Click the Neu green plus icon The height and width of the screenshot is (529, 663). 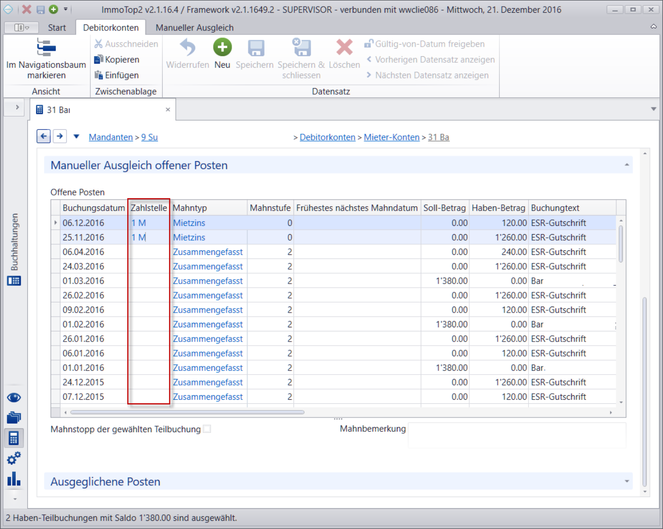222,48
